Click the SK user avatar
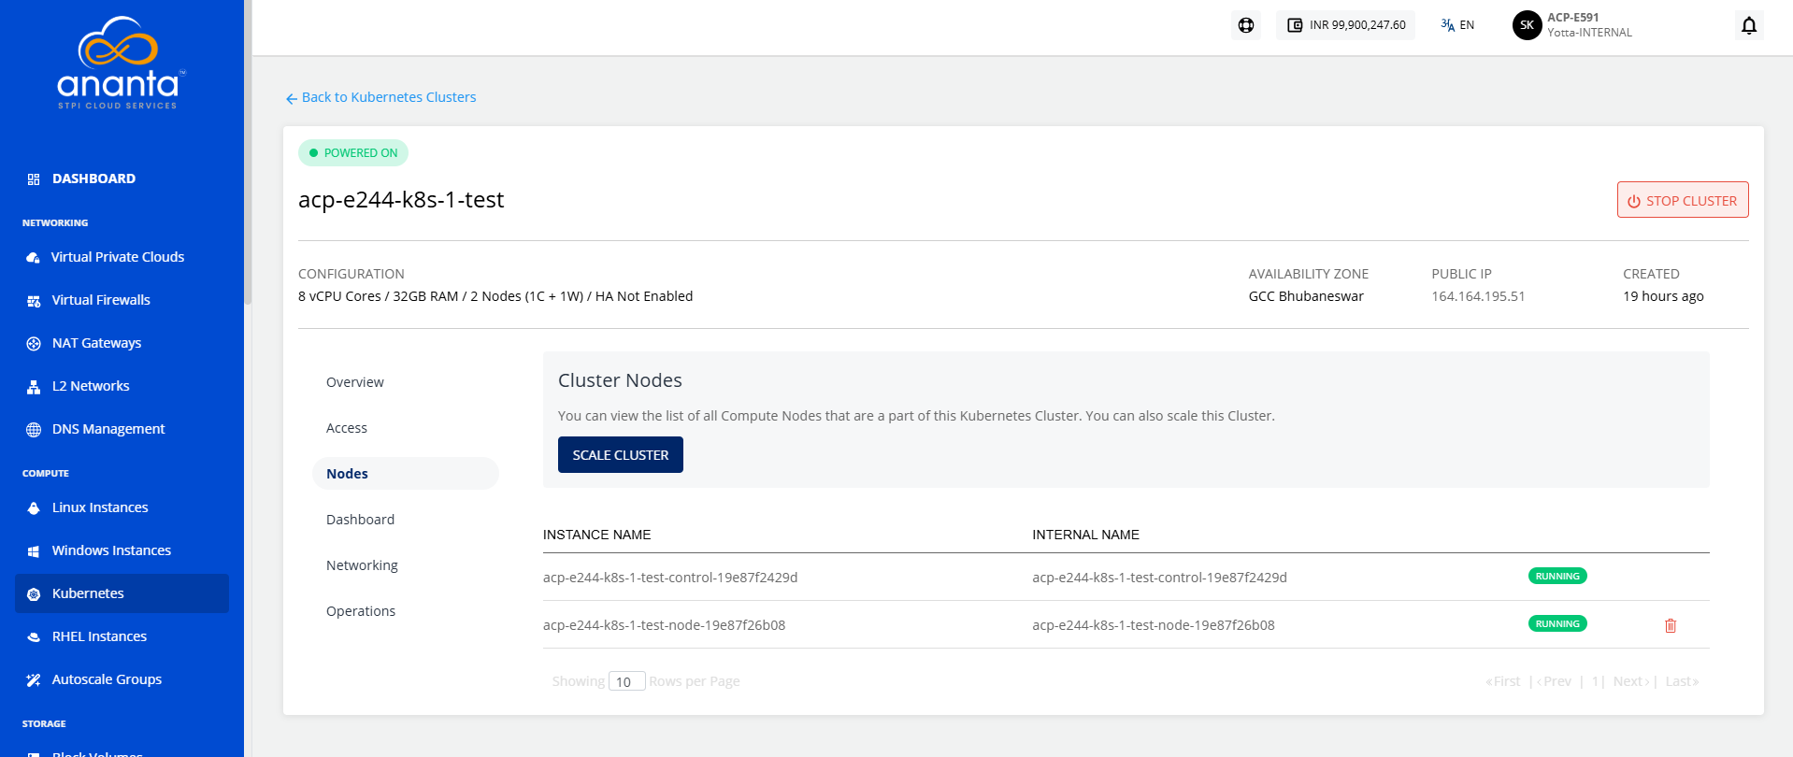Screen dimensions: 1793x757 point(1527,25)
